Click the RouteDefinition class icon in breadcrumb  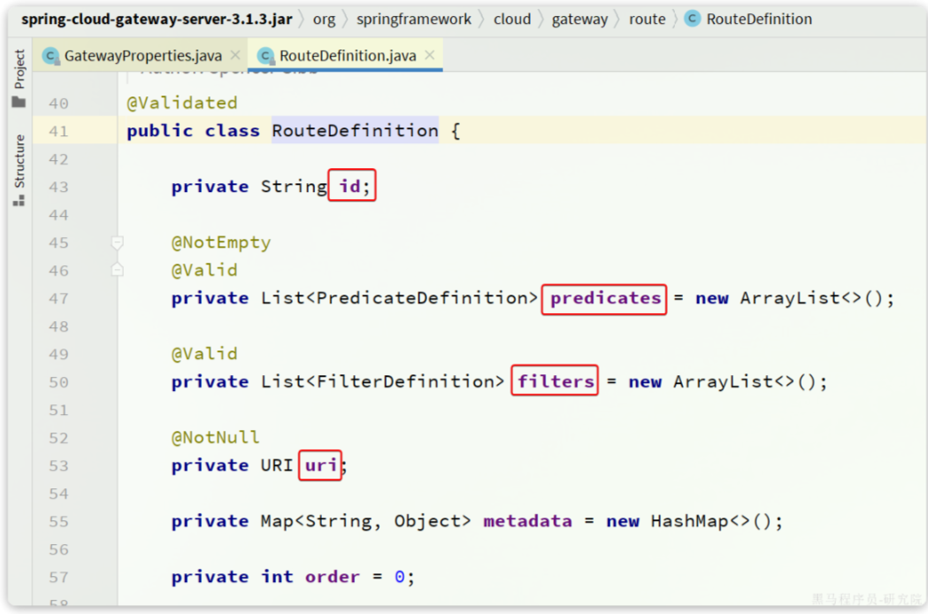693,19
